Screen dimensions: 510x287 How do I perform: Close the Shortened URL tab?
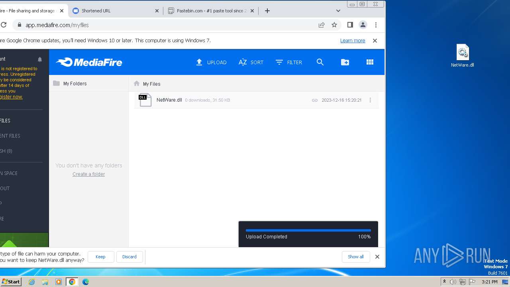point(157,11)
